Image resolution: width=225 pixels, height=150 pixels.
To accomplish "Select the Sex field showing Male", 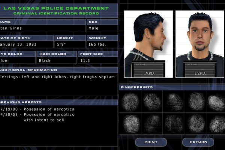I will (102, 28).
